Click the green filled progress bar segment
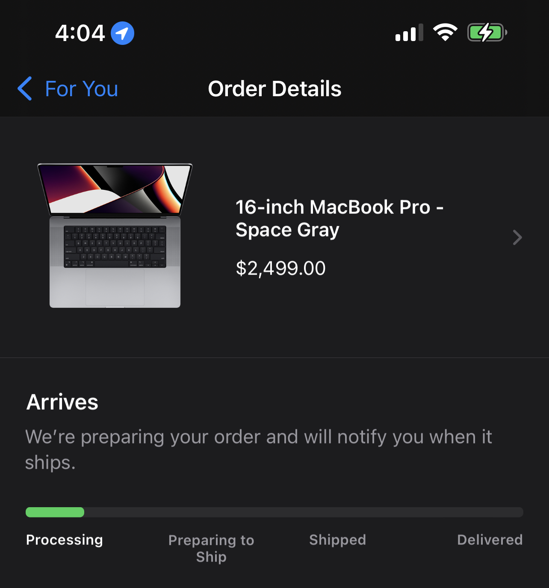 (x=55, y=512)
